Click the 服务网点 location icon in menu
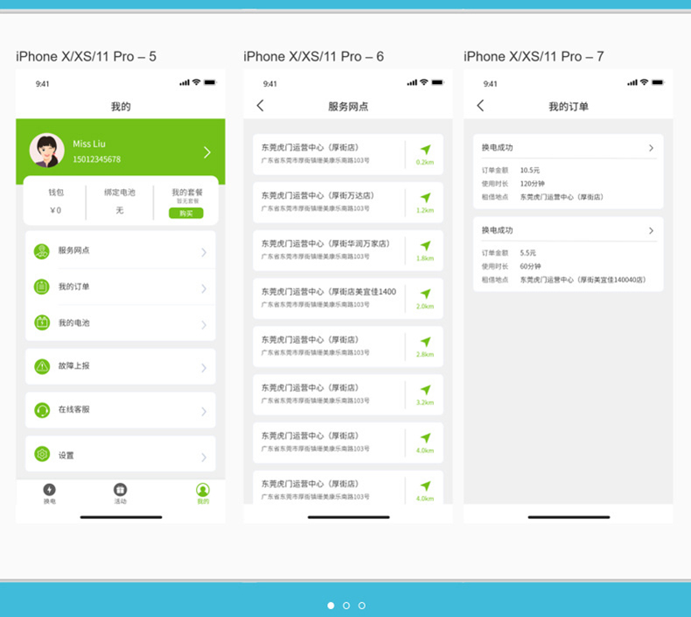 [41, 251]
